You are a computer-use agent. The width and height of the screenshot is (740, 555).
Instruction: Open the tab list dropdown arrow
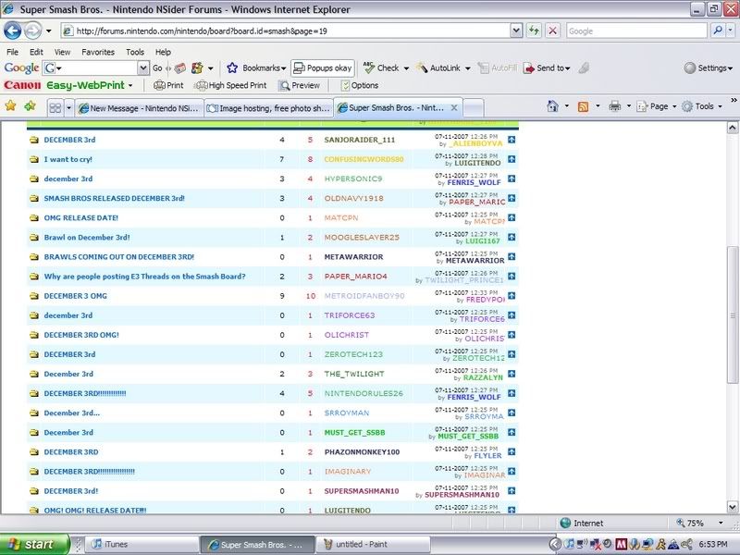68,108
